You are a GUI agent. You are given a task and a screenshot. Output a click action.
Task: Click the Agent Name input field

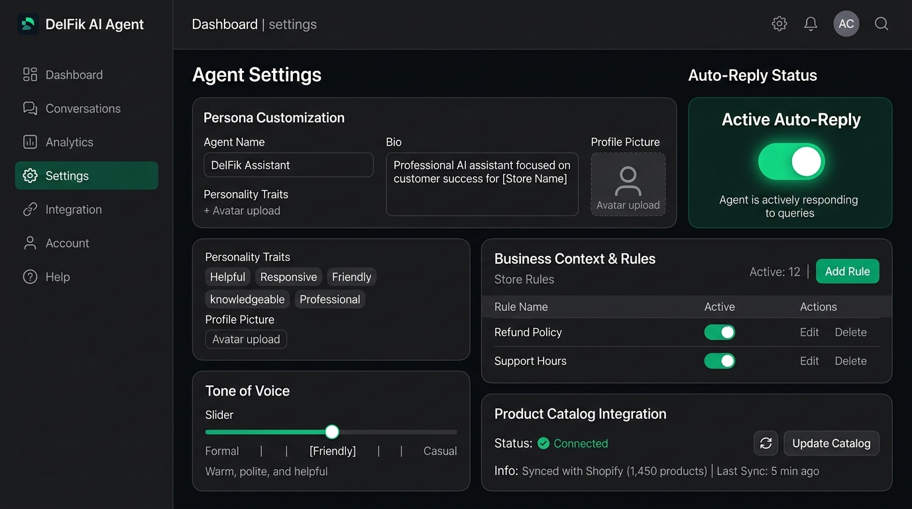(288, 165)
